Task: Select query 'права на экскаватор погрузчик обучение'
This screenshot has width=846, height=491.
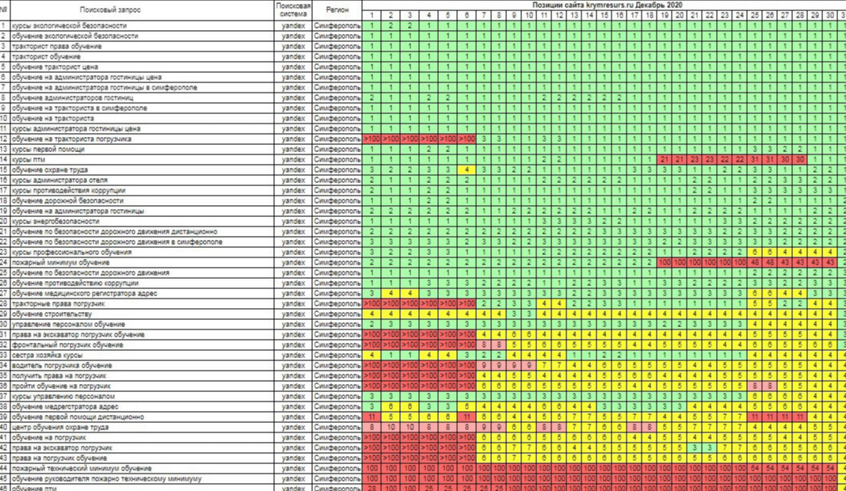Action: tap(78, 334)
